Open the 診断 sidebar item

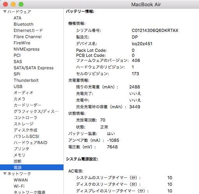coord(18,161)
